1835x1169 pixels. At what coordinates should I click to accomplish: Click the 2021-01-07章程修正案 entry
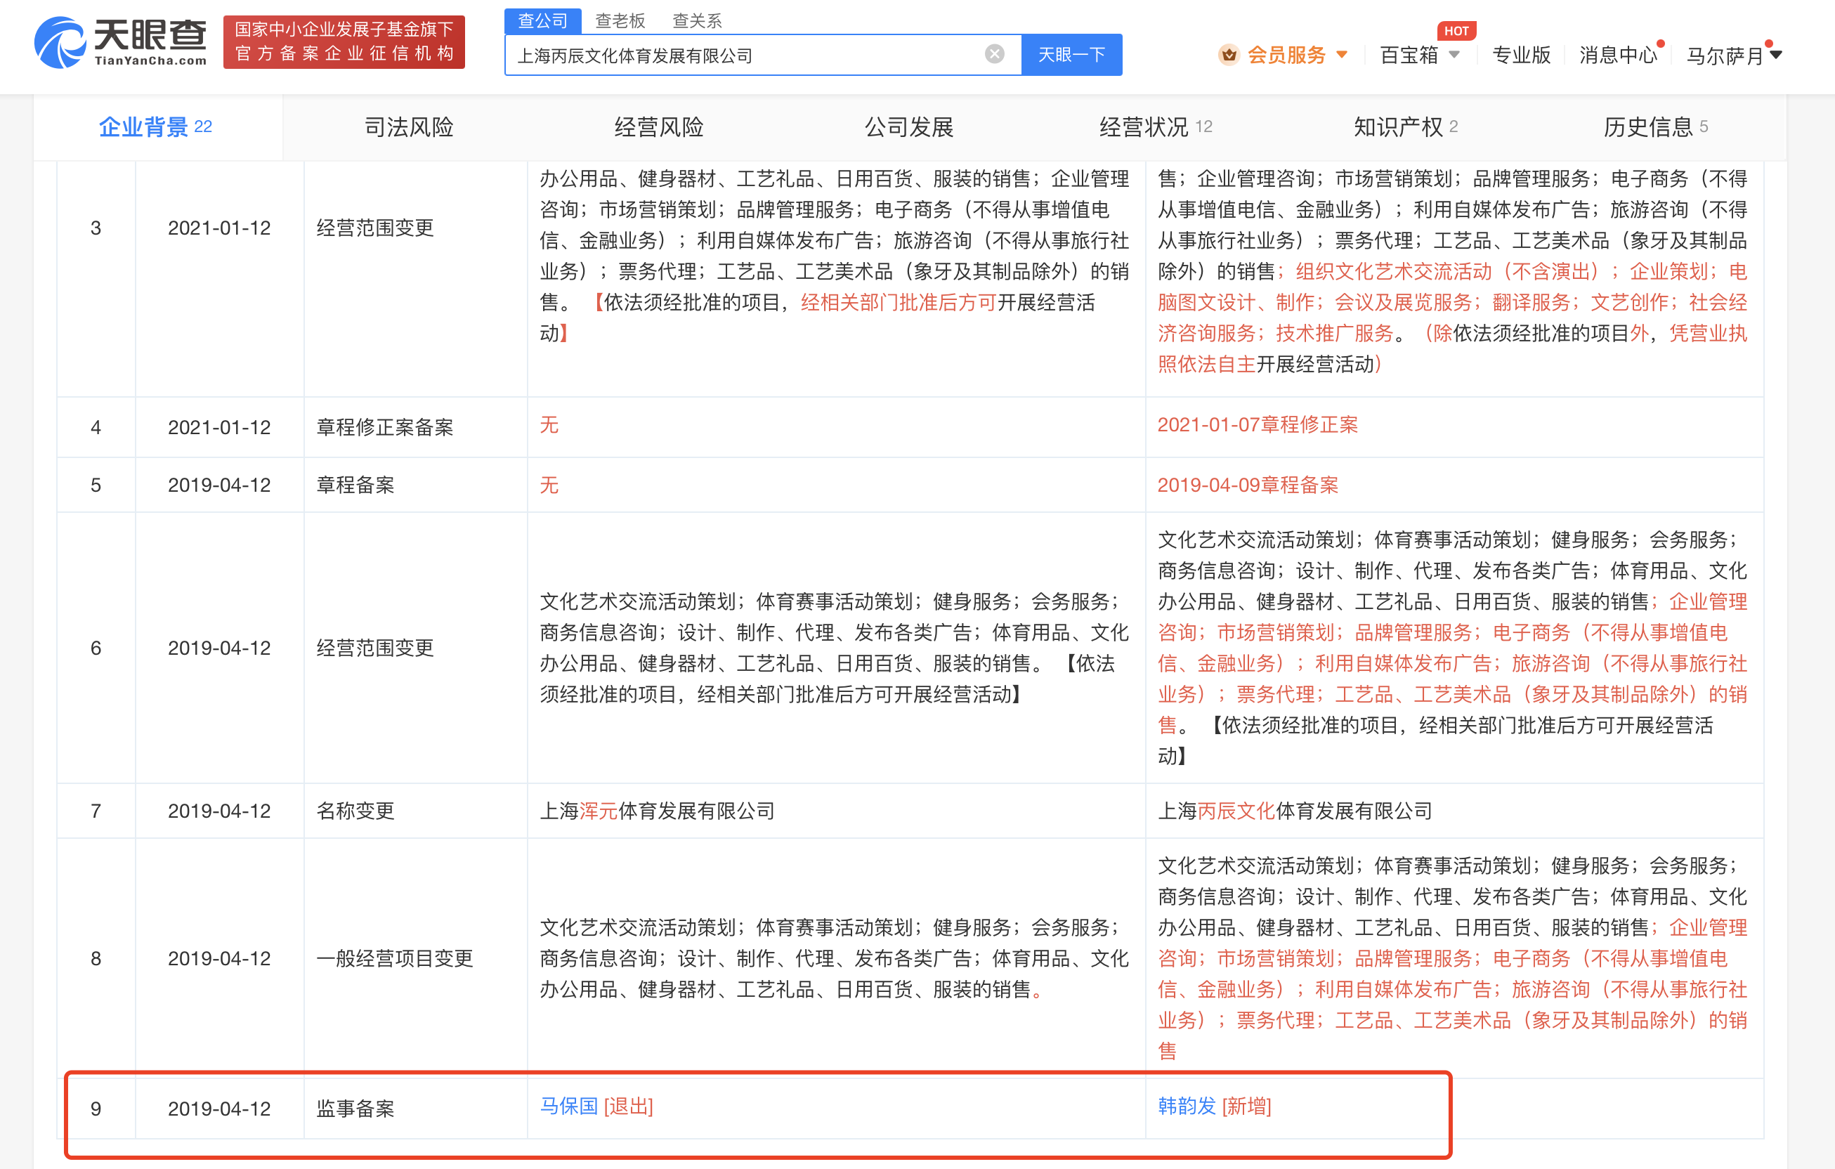pyautogui.click(x=1258, y=424)
